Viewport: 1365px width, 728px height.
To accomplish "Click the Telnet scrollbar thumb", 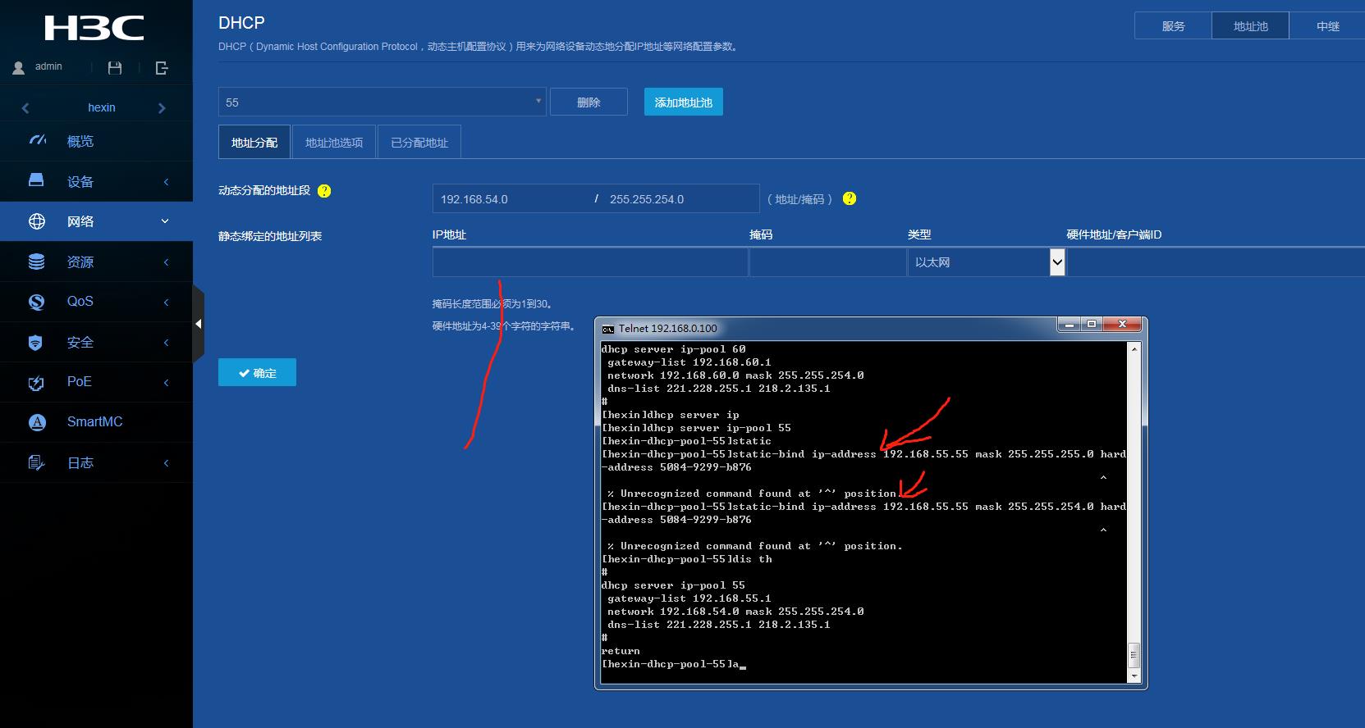I will click(1134, 655).
